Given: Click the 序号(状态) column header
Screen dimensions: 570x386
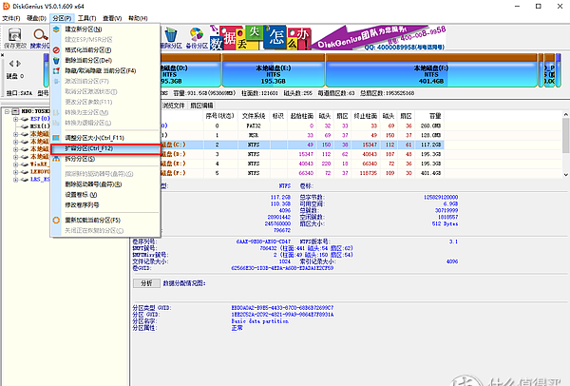Looking at the screenshot, I should [x=220, y=116].
